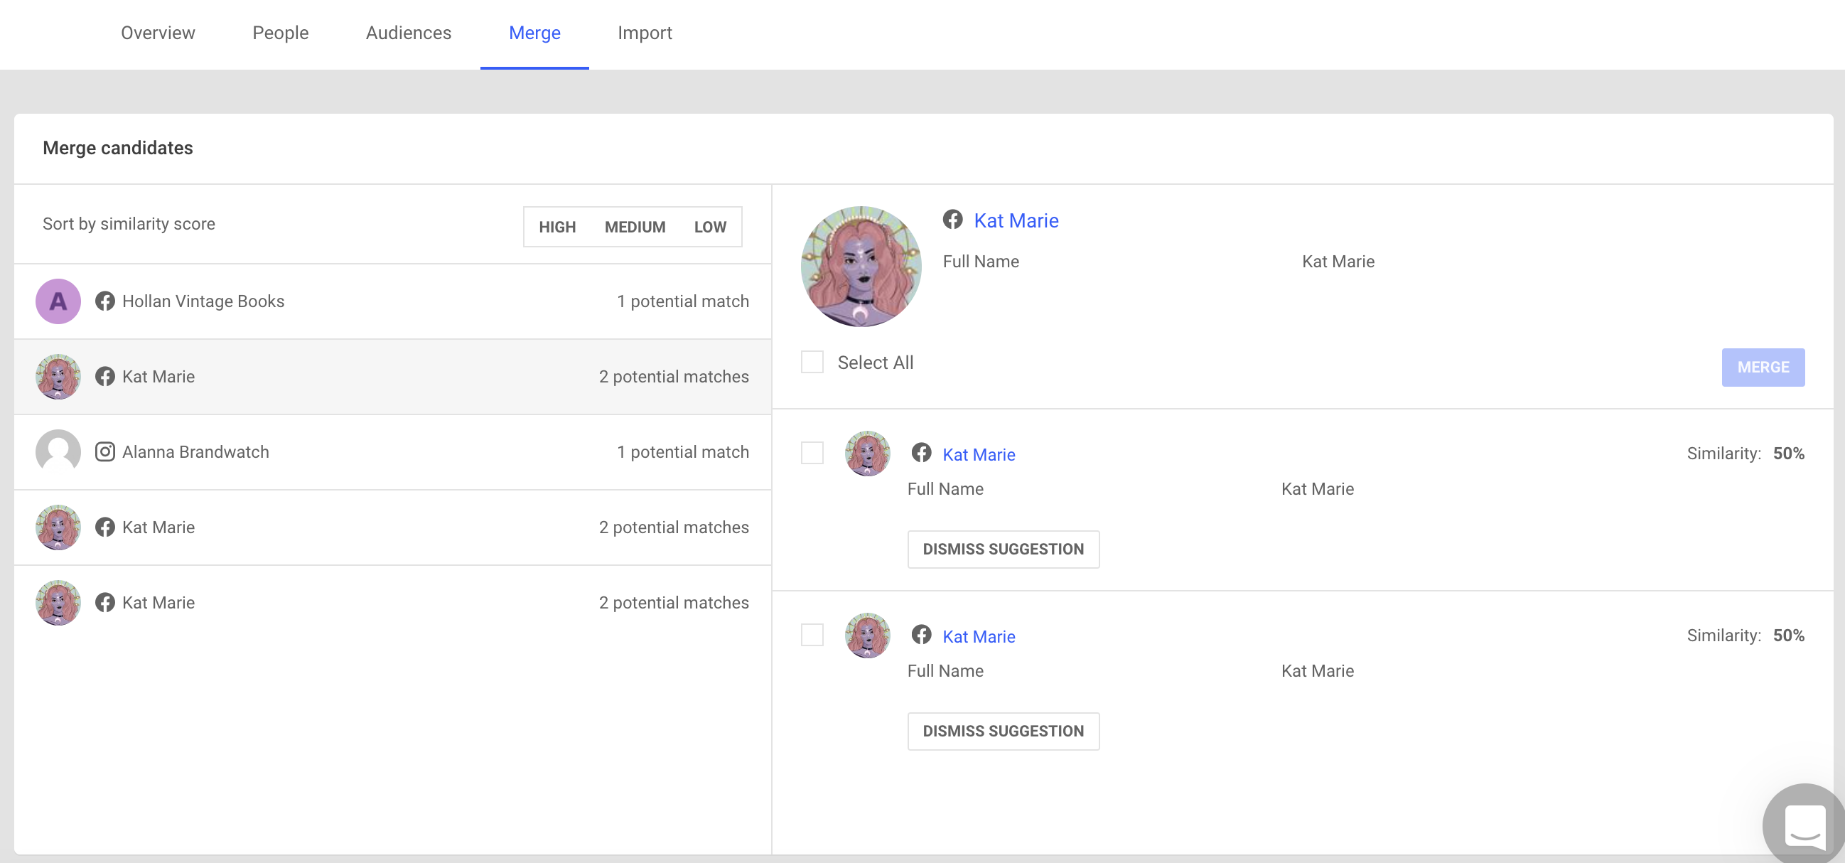The width and height of the screenshot is (1845, 863).
Task: Open the Kat Marie header profile link
Action: (1016, 220)
